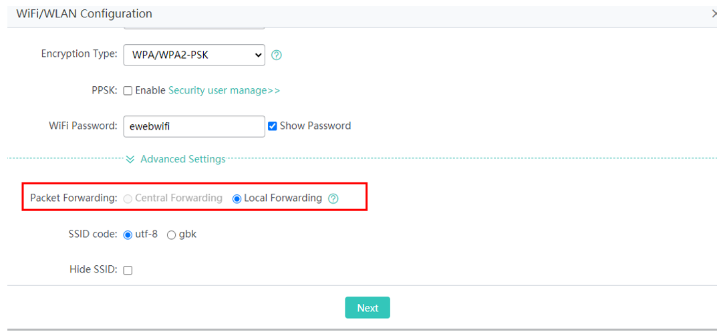Open the Security user manage link
This screenshot has width=717, height=332.
[x=224, y=90]
